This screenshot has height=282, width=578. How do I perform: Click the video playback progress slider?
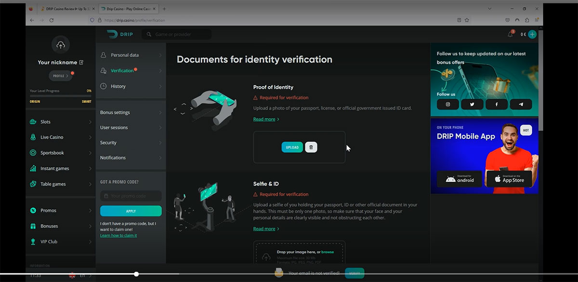[136, 274]
